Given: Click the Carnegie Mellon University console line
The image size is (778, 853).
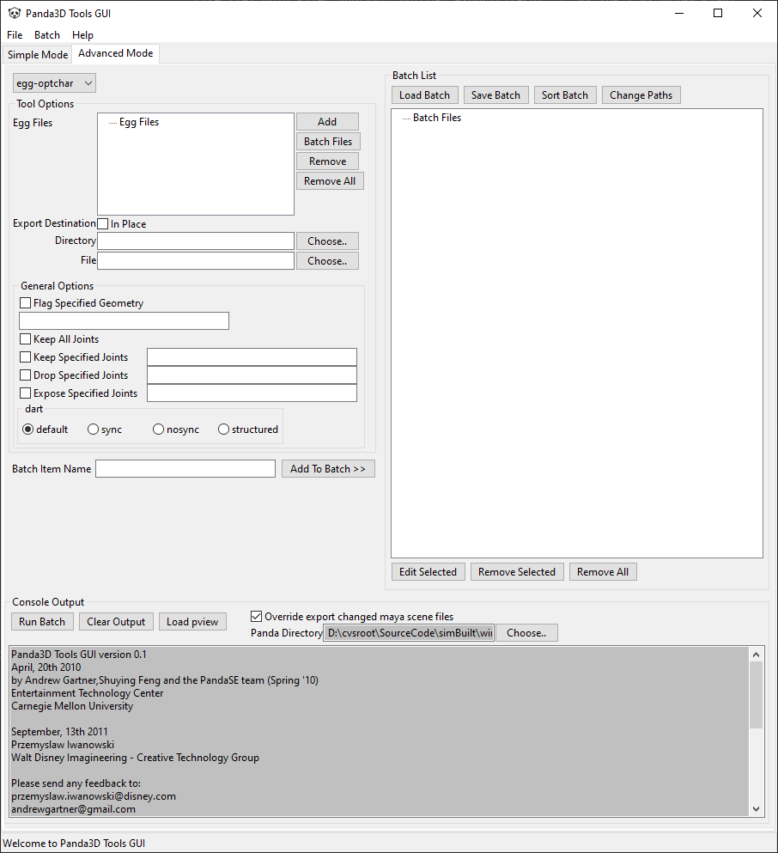Looking at the screenshot, I should (x=72, y=705).
